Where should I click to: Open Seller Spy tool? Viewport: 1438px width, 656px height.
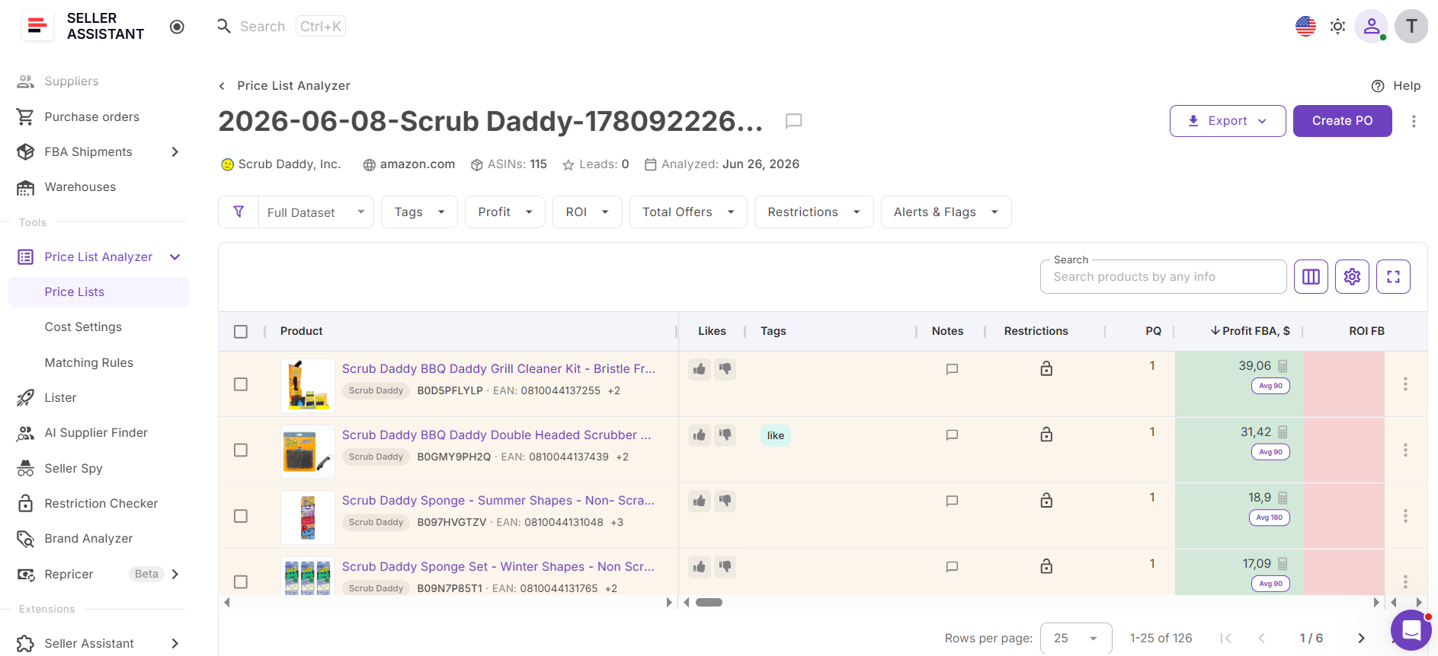point(73,469)
